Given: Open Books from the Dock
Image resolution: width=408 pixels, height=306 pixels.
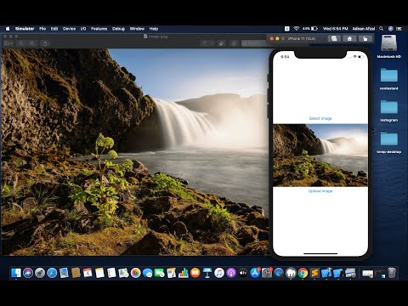Looking at the screenshot, I should [x=195, y=273].
